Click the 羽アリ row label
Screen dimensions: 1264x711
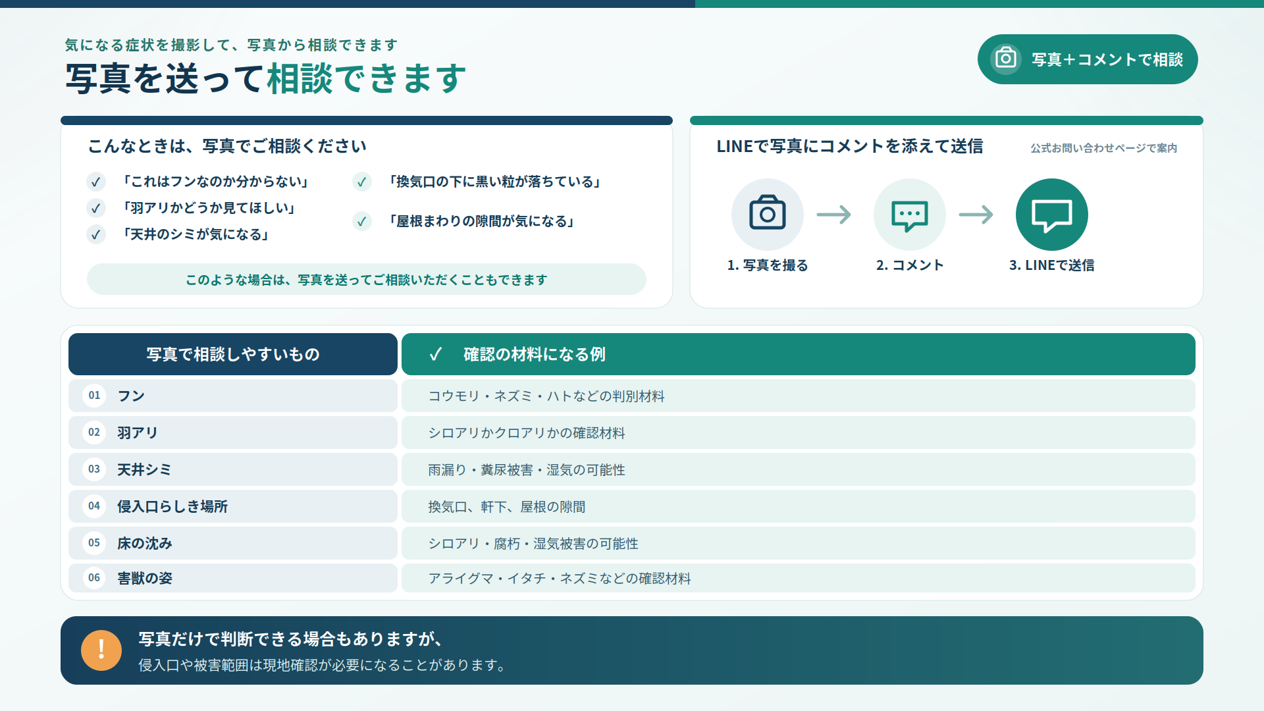(x=138, y=433)
